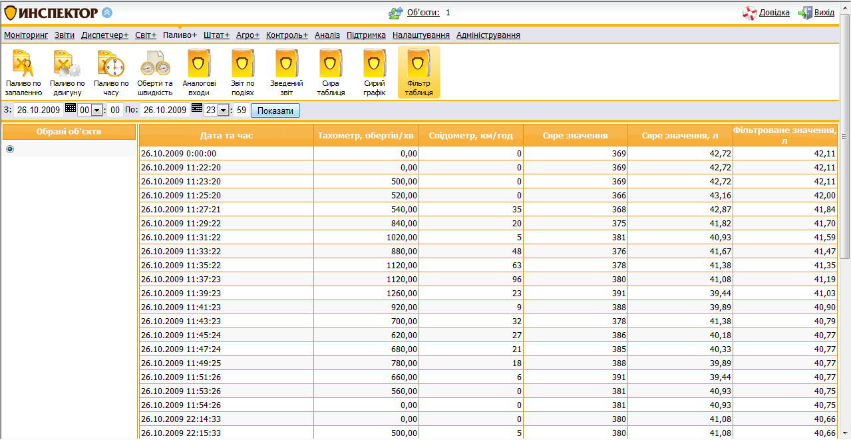Click the Фільтроване значення, л column header
Viewport: 851px width, 440px height.
pos(785,135)
